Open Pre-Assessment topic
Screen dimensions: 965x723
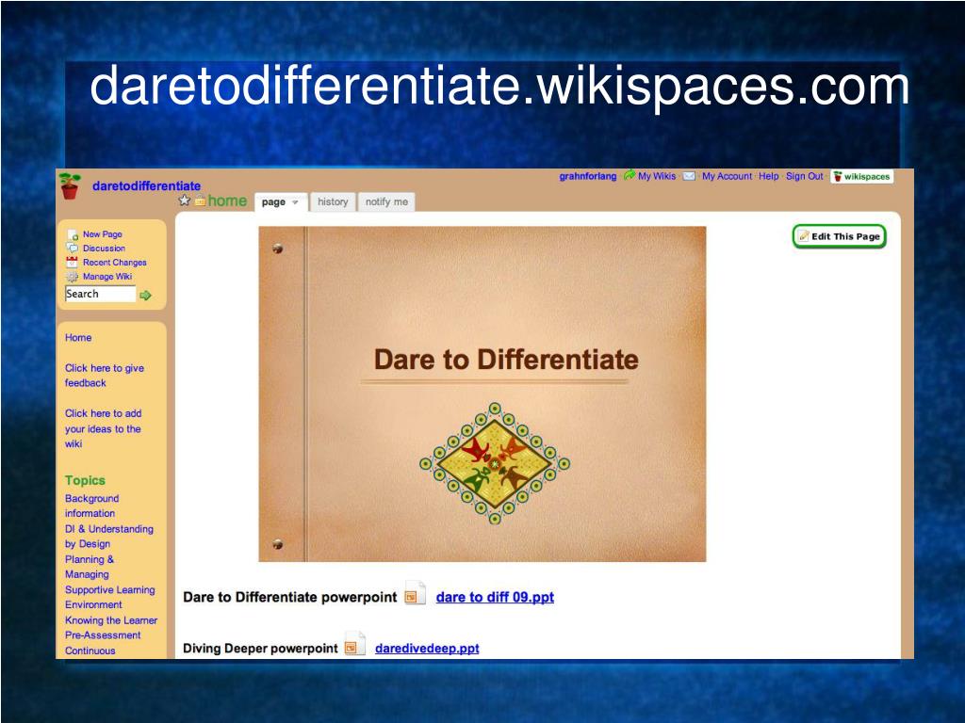pos(103,635)
